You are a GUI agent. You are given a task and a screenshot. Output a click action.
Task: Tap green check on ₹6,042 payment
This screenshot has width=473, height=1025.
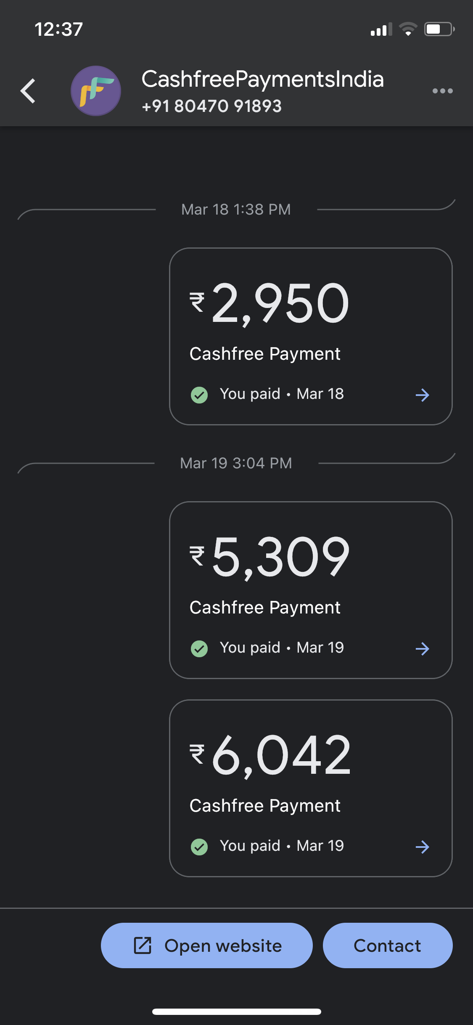199,847
